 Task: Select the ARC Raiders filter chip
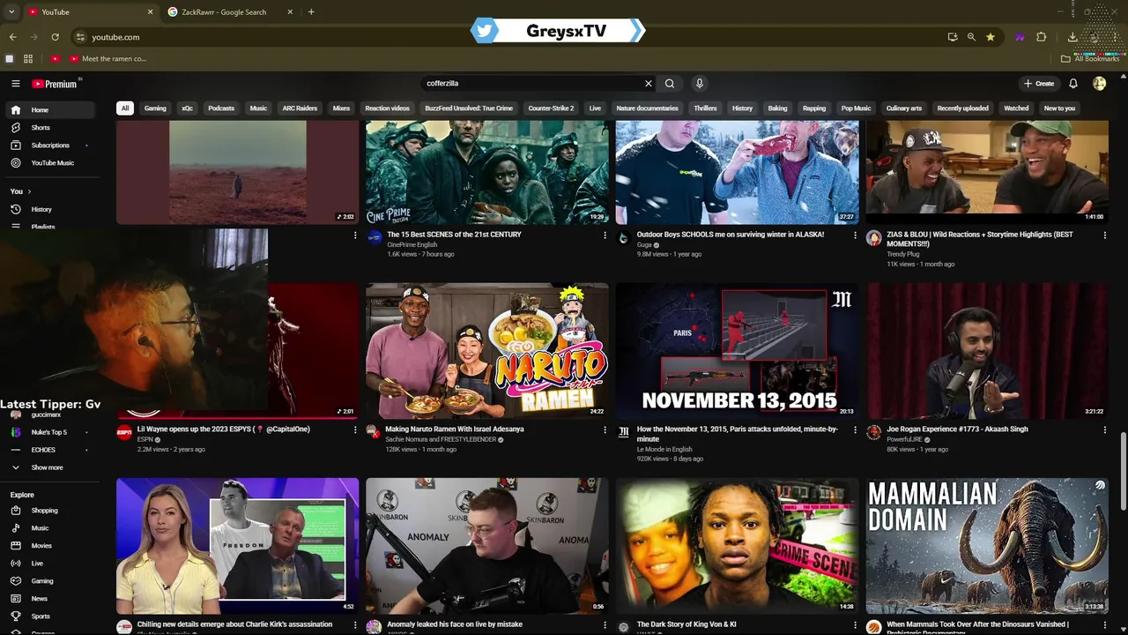[x=300, y=108]
